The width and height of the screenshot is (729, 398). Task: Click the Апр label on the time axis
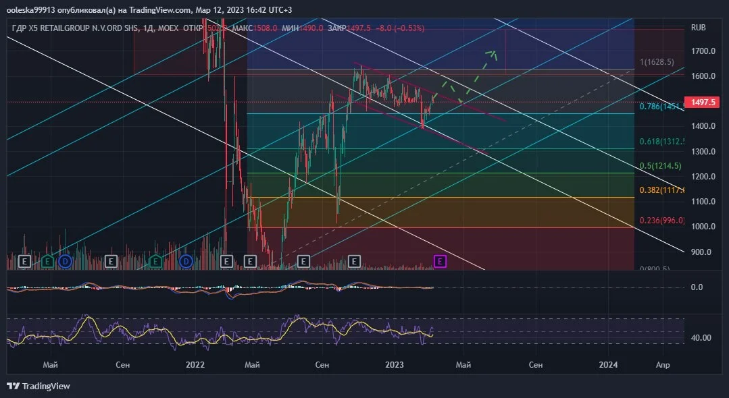click(x=663, y=365)
